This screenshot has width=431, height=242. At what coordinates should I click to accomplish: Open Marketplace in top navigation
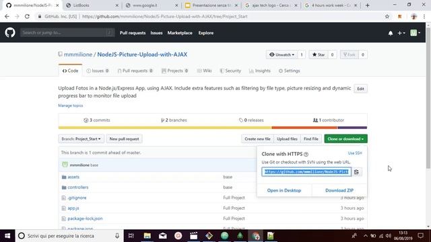[x=180, y=33]
